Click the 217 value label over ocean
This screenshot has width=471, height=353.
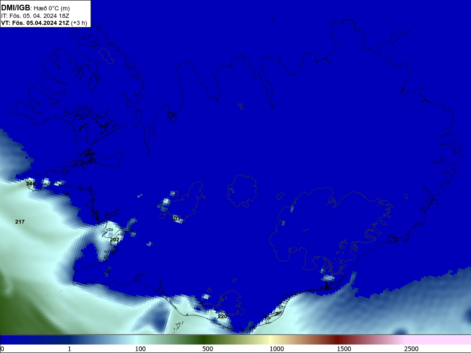point(20,222)
